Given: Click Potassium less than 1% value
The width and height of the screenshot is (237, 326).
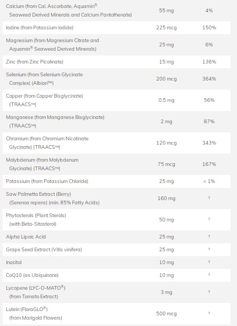Looking at the screenshot, I should tap(209, 181).
